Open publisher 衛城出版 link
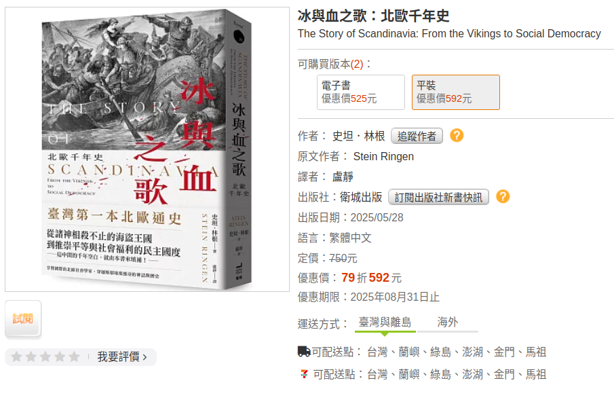 click(x=361, y=197)
